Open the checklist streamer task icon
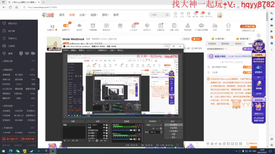This screenshot has height=154, width=275. [161, 26]
